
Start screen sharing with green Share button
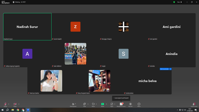coord(103,105)
